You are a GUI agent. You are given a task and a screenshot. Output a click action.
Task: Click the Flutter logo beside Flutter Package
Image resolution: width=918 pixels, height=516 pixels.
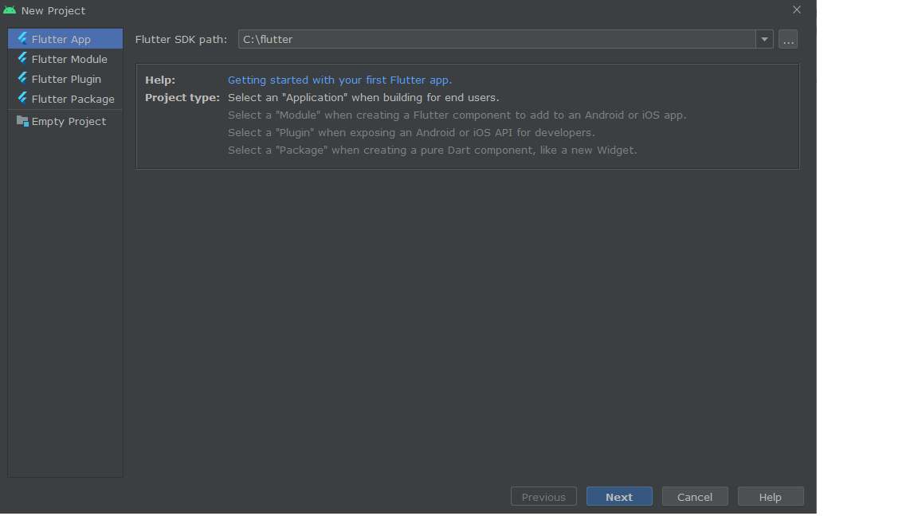[22, 98]
